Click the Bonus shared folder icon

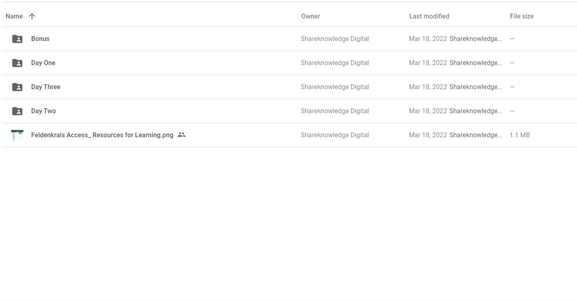pyautogui.click(x=17, y=39)
